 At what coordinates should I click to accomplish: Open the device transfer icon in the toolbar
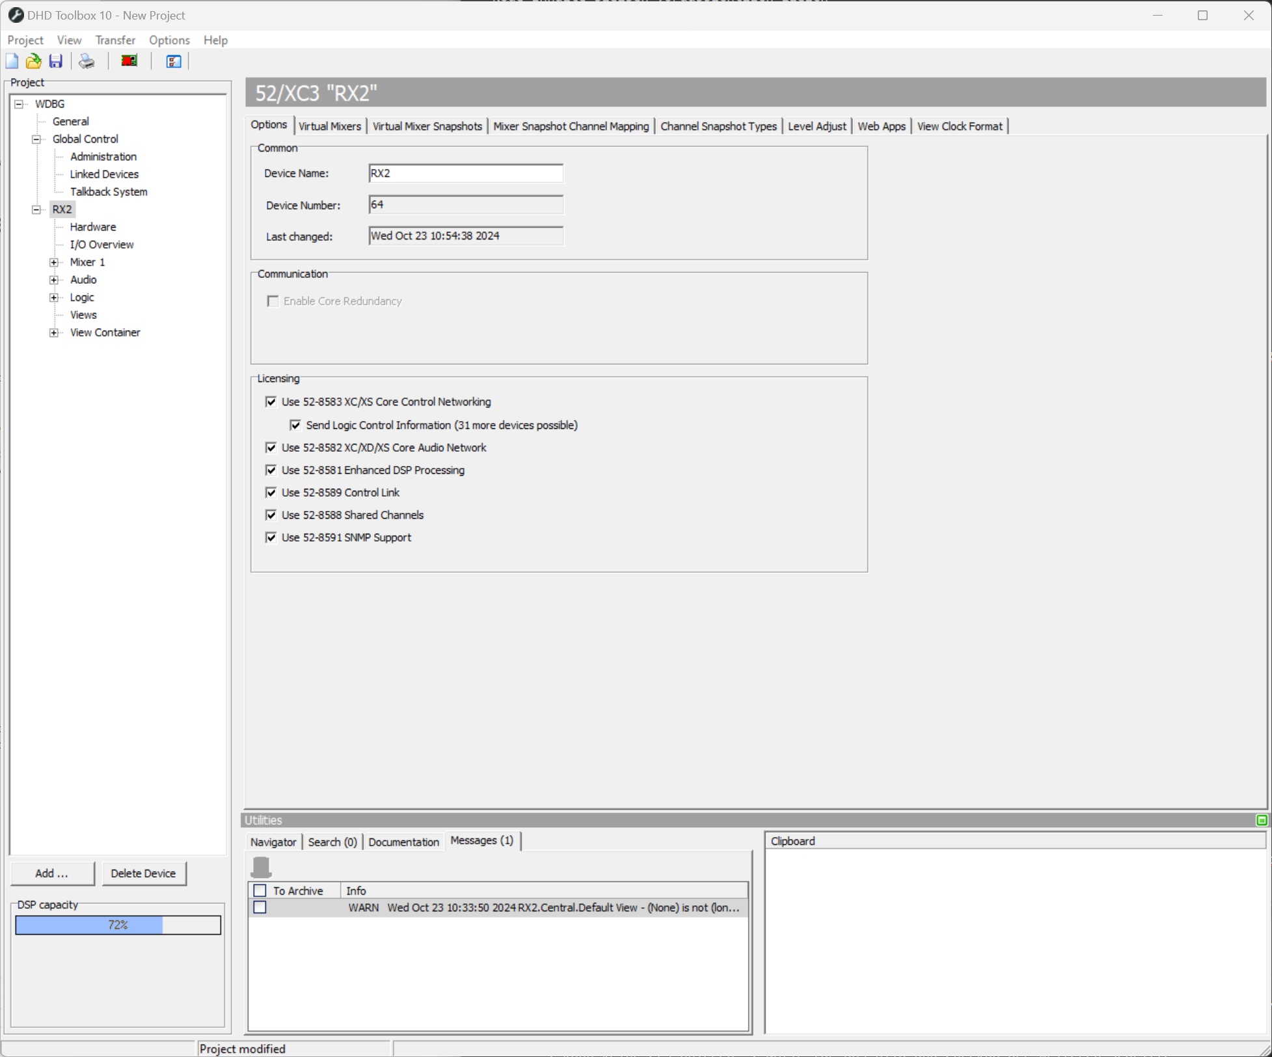128,61
